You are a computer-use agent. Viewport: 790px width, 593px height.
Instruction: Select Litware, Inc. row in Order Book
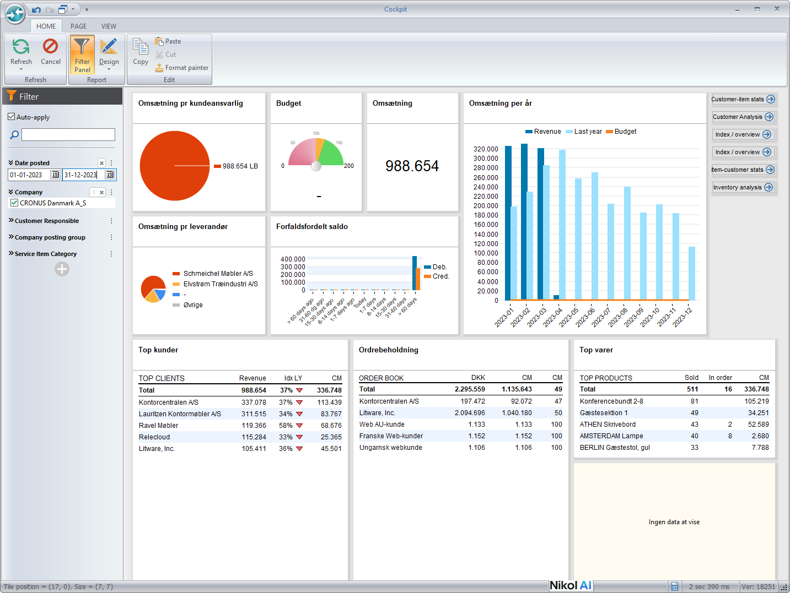pos(461,413)
